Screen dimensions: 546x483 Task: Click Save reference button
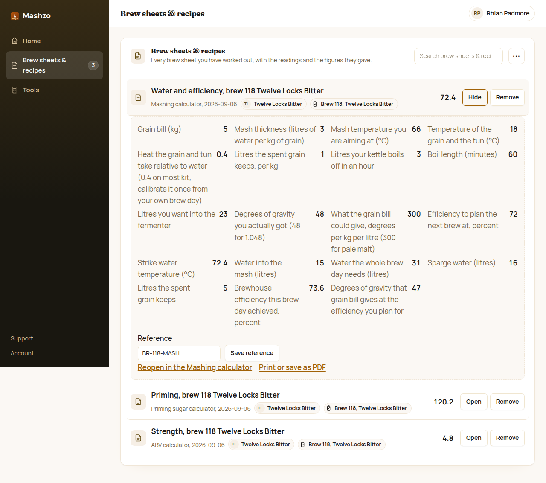coord(252,353)
